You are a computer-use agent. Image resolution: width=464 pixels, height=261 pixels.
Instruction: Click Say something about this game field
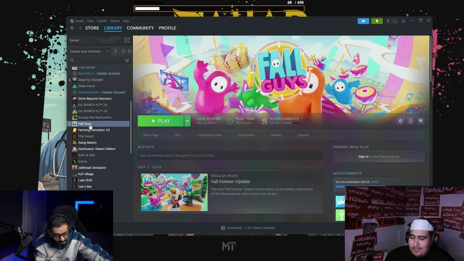click(x=230, y=156)
